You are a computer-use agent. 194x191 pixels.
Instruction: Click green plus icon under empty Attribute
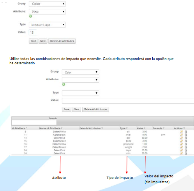63,85
